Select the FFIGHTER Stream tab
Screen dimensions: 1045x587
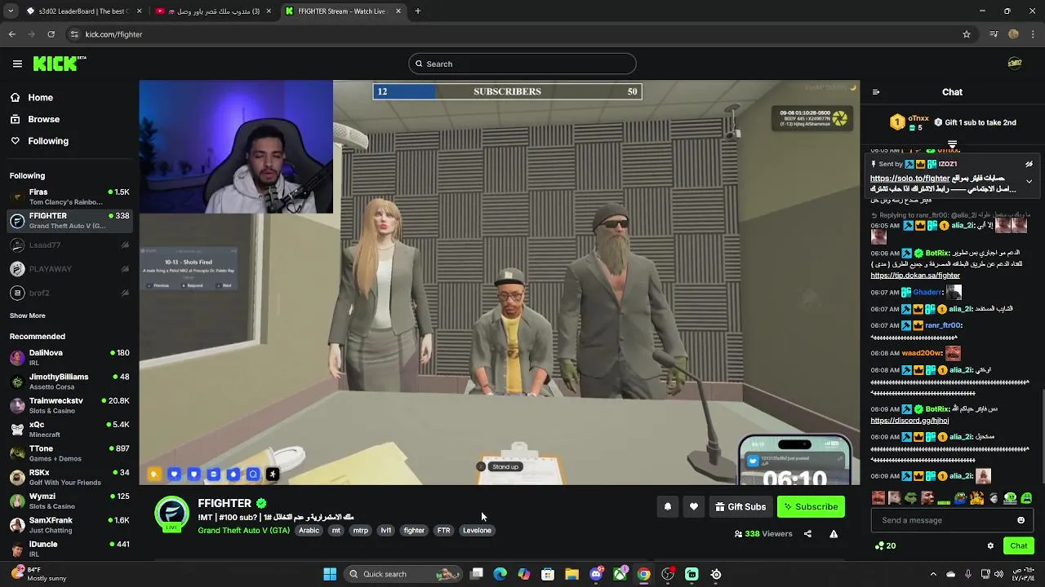(344, 11)
